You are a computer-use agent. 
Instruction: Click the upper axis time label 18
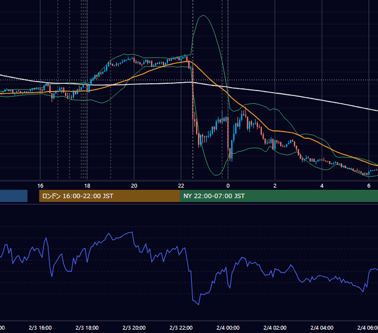pos(87,185)
